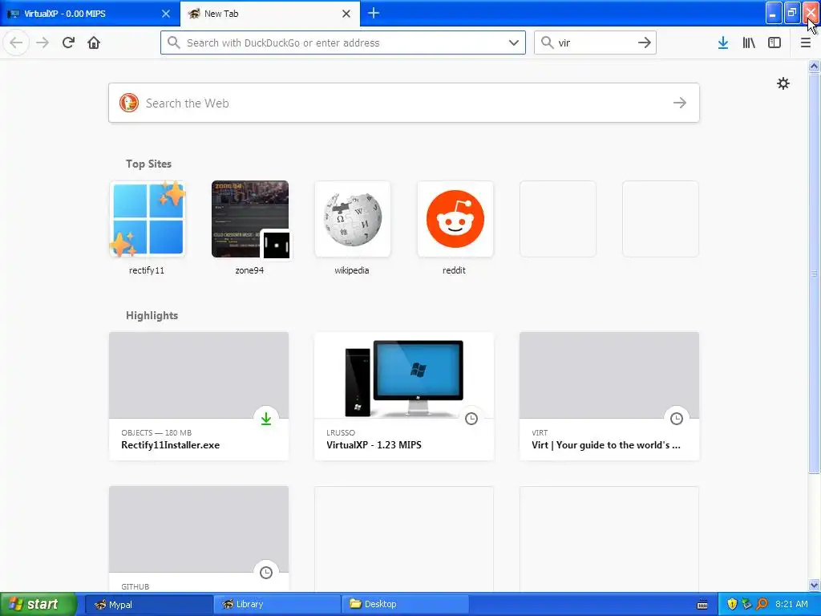
Task: Click the DuckDuckGo logo in search box
Action: tap(129, 103)
